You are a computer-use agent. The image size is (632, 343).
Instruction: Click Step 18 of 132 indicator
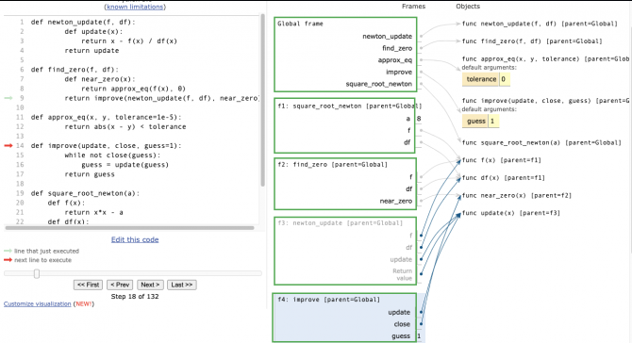click(135, 296)
